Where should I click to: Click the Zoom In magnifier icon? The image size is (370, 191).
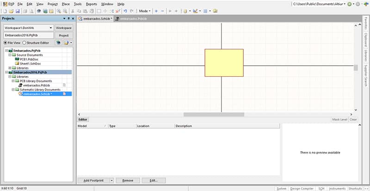click(x=59, y=11)
